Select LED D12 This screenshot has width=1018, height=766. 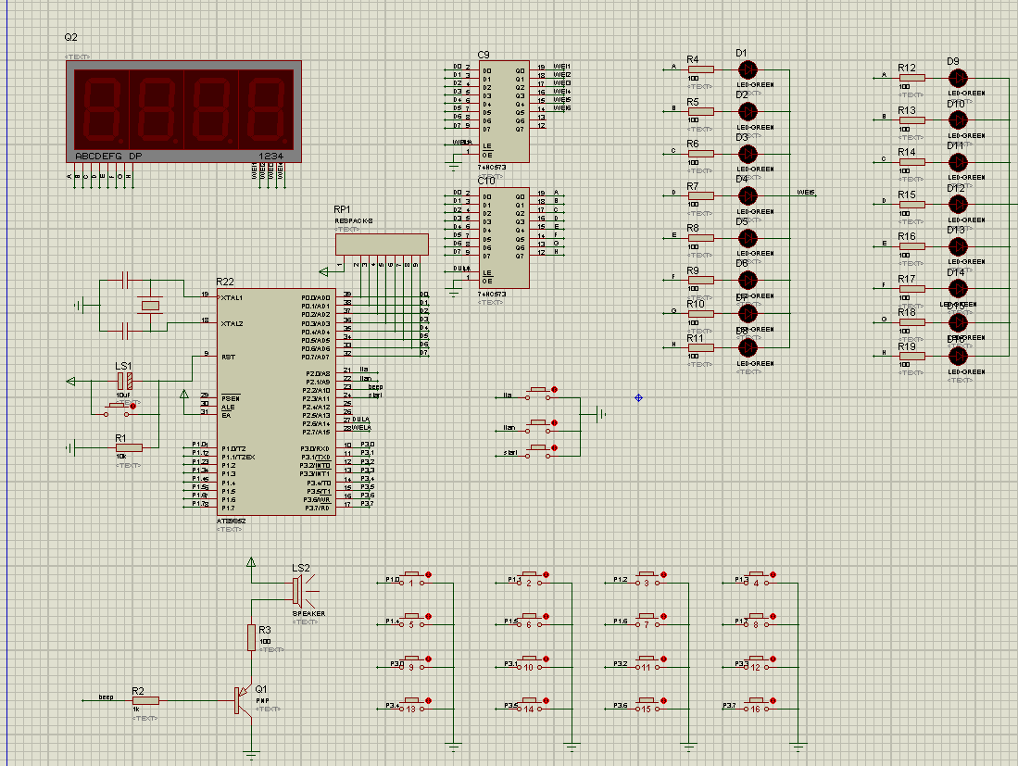pos(959,205)
